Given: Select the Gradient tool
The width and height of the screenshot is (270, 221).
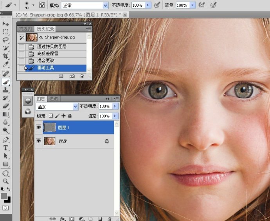Looking at the screenshot, I should (5, 114).
